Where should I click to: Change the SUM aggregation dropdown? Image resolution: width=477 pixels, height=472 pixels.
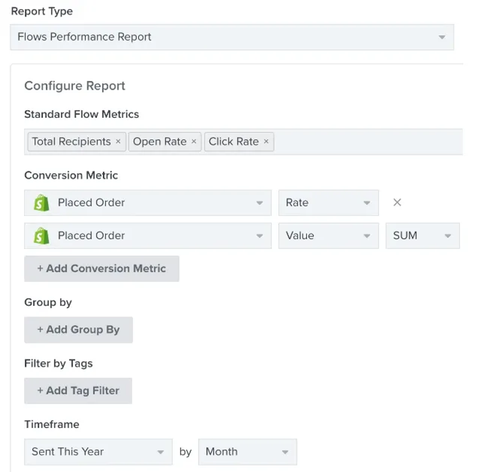pyautogui.click(x=423, y=236)
